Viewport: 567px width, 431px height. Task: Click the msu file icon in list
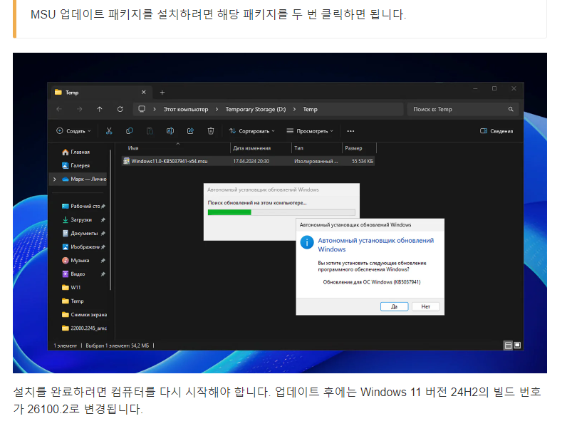point(126,161)
